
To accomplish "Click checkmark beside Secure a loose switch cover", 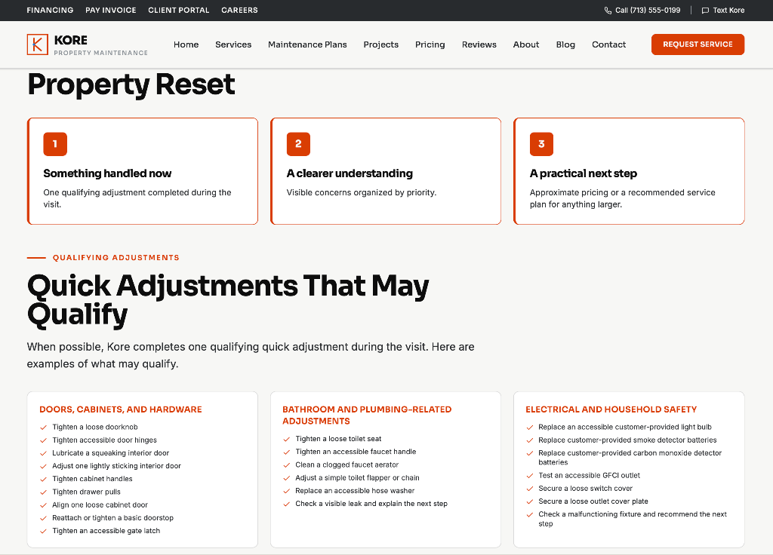I will [x=529, y=489].
